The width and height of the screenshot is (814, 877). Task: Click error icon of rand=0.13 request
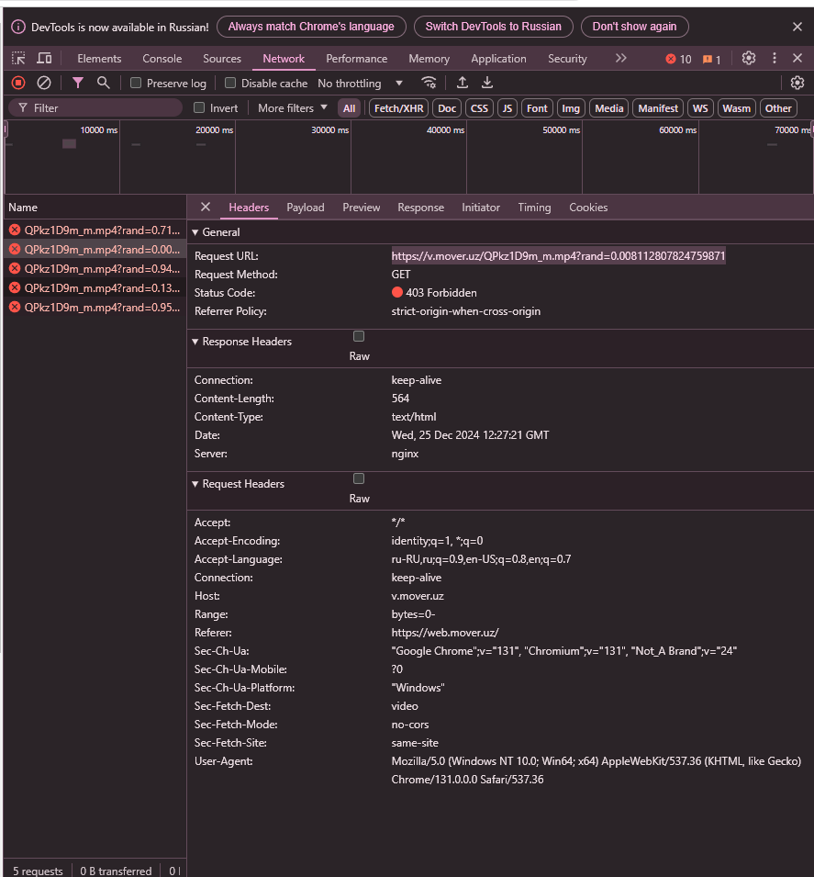[x=15, y=288]
